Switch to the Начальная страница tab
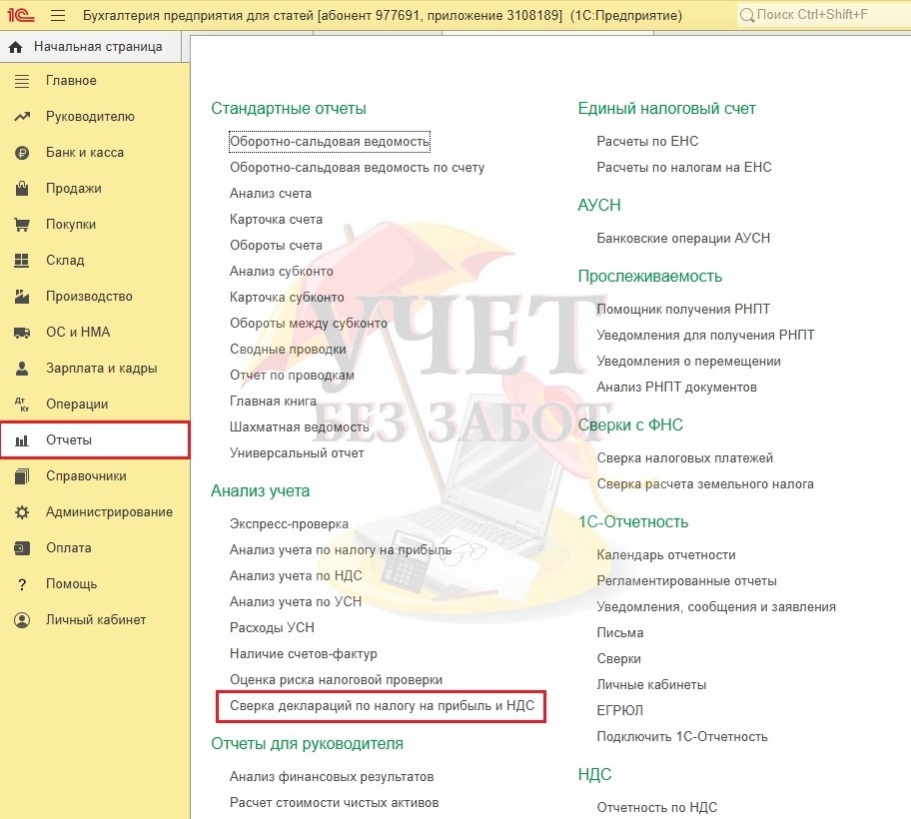911x819 pixels. tap(91, 47)
